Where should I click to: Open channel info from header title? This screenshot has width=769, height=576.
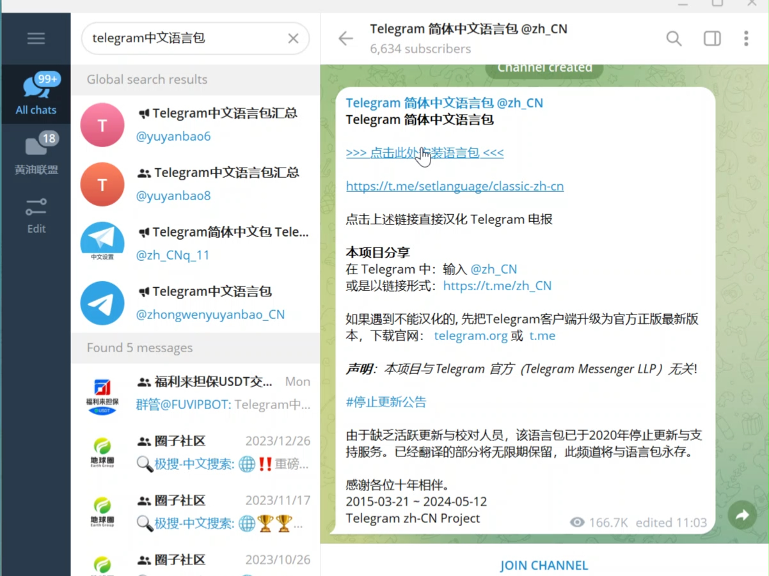(468, 29)
